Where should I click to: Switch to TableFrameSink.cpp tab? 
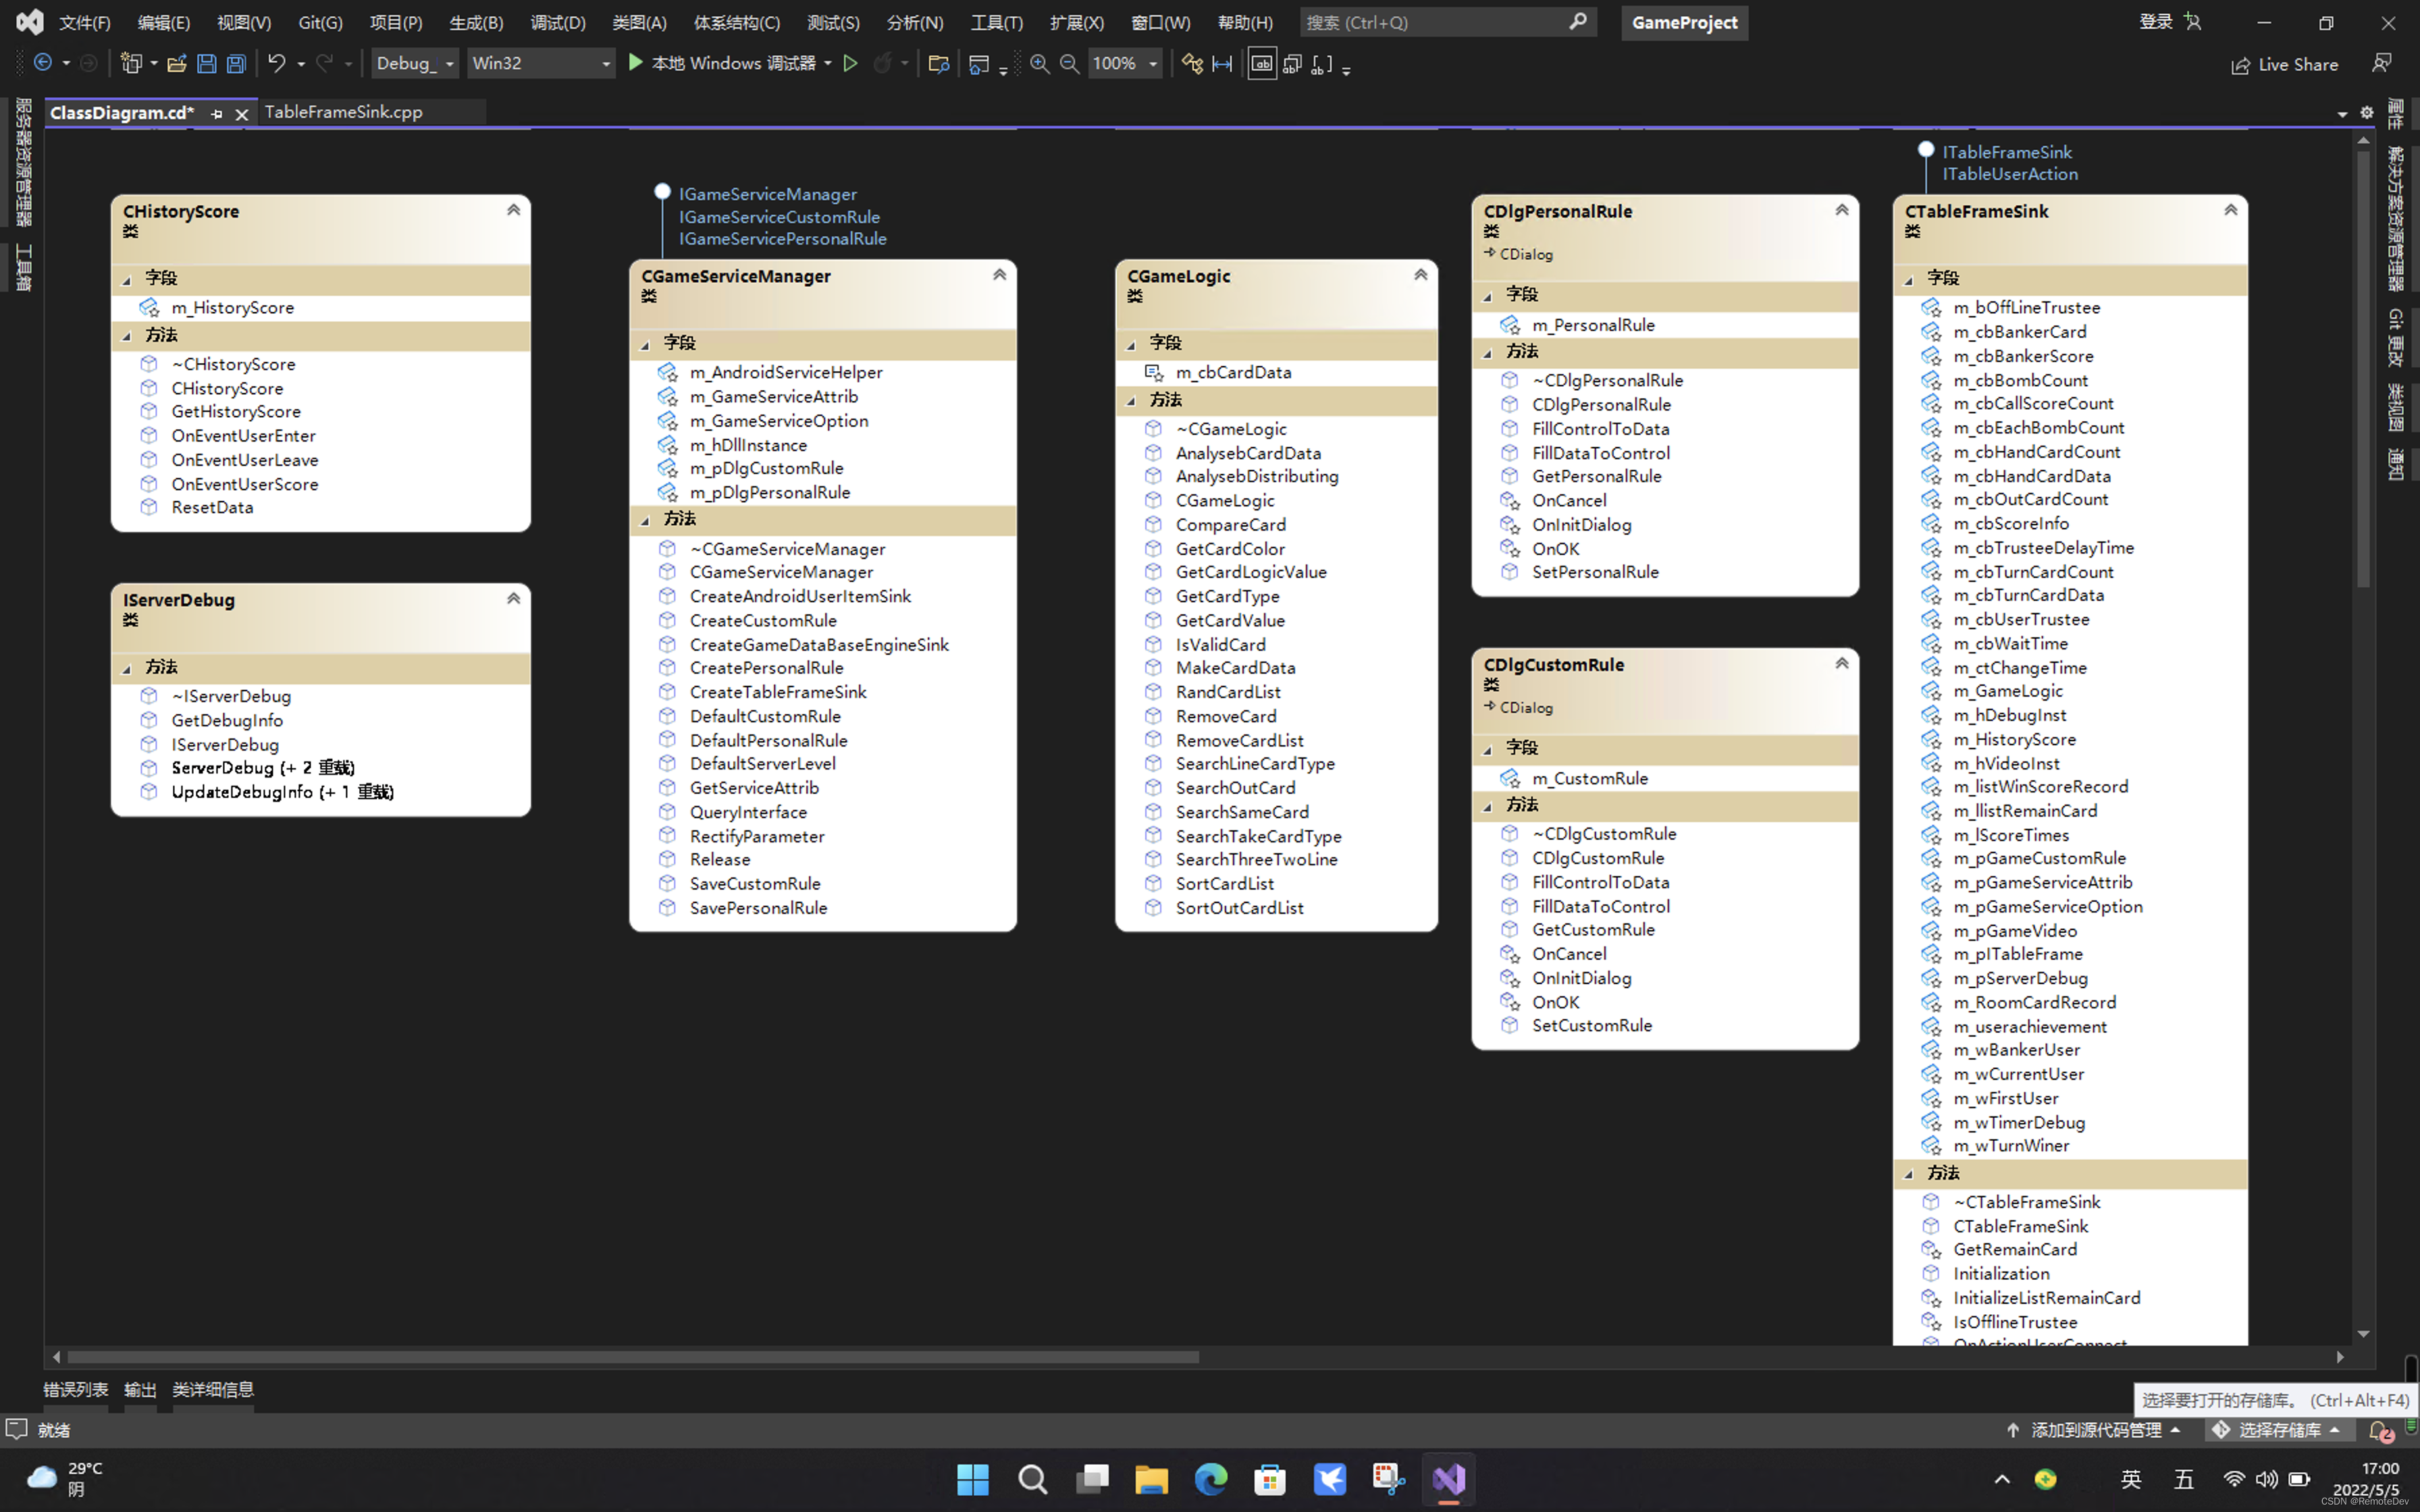[x=343, y=112]
